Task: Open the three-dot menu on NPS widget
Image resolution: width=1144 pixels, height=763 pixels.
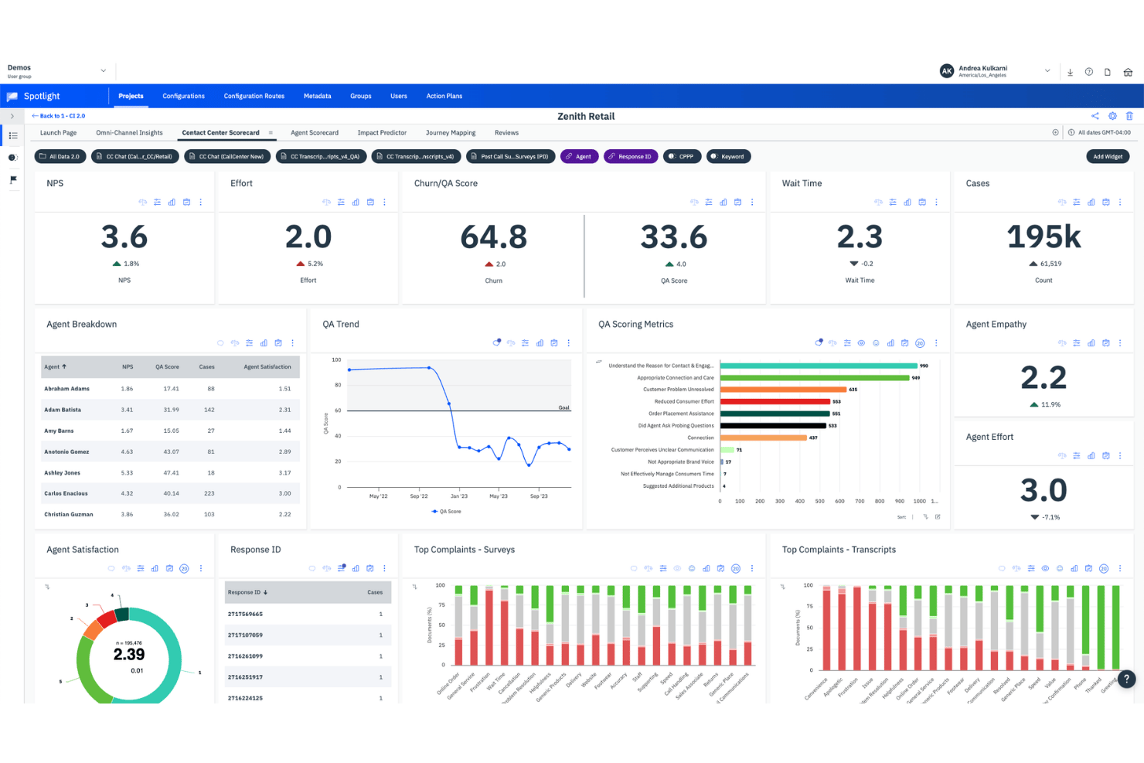Action: [201, 203]
